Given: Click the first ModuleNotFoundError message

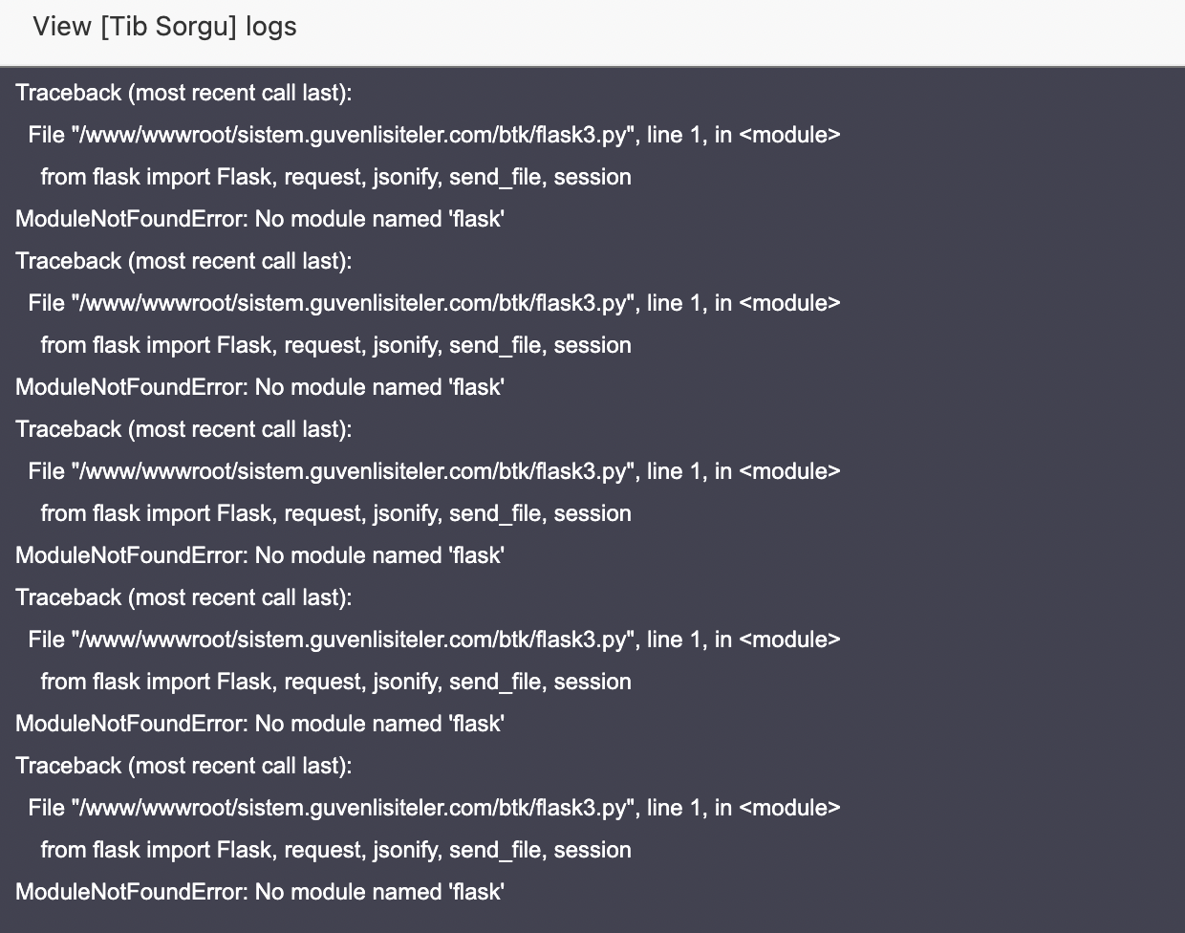Looking at the screenshot, I should coord(260,219).
